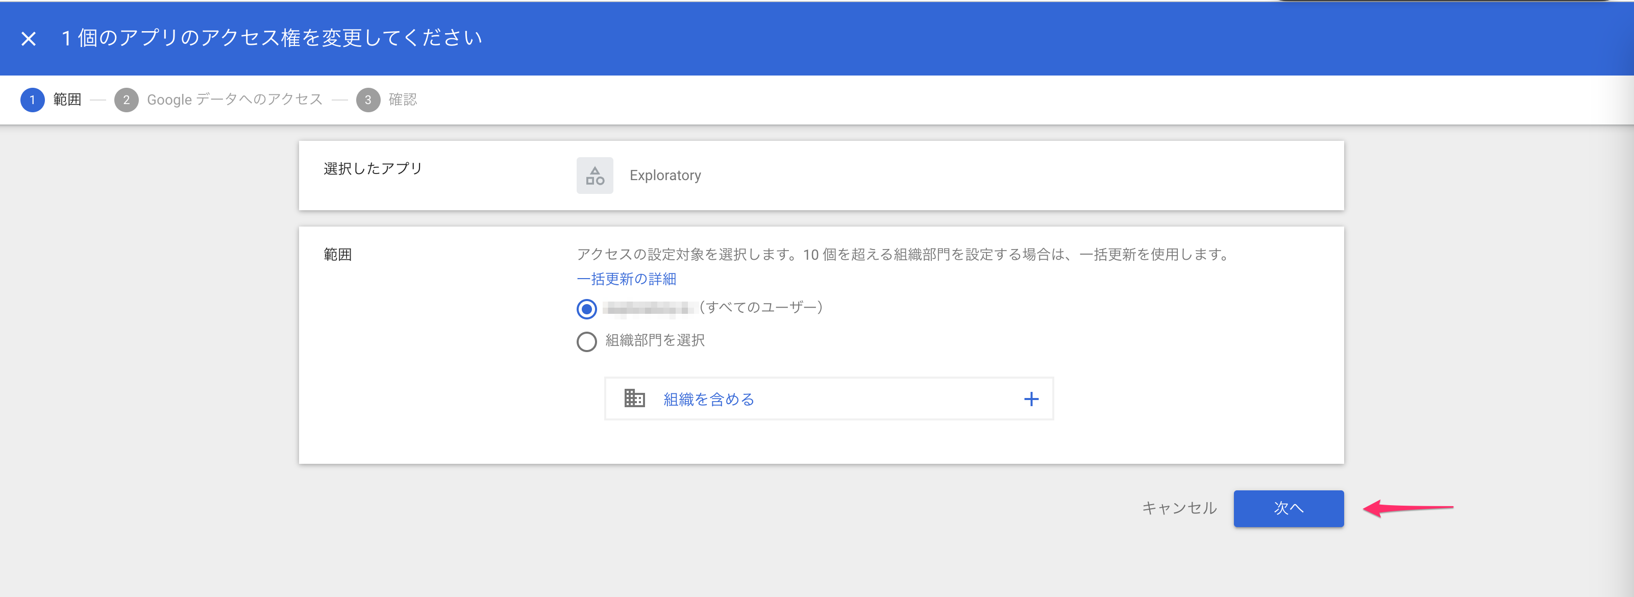1634x597 pixels.
Task: Click step 3 numbered circle
Action: [x=368, y=100]
